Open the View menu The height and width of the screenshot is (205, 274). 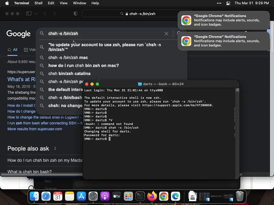(x=63, y=3)
